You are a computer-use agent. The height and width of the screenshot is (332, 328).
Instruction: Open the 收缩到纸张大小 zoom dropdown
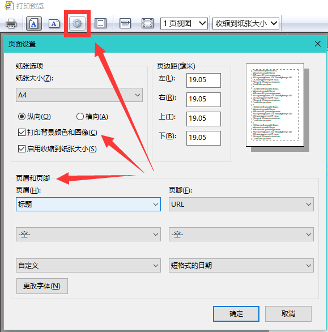tap(246, 23)
